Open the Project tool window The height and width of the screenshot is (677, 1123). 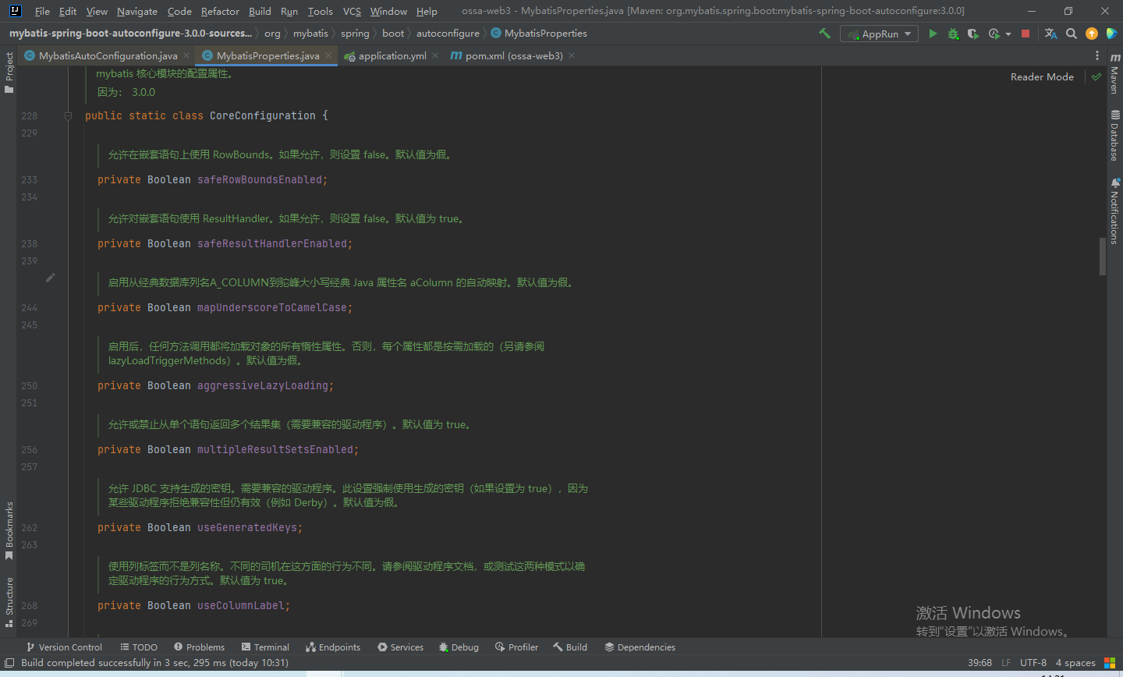coord(9,73)
